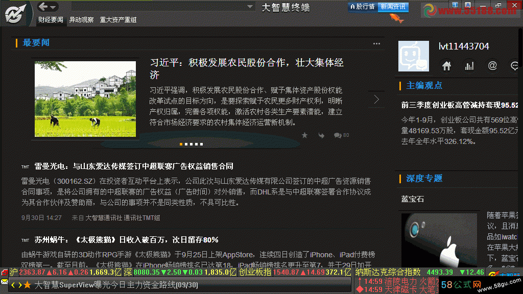The width and height of the screenshot is (523, 294).
Task: Click the blue screen '1' icon
Action: 455,5
